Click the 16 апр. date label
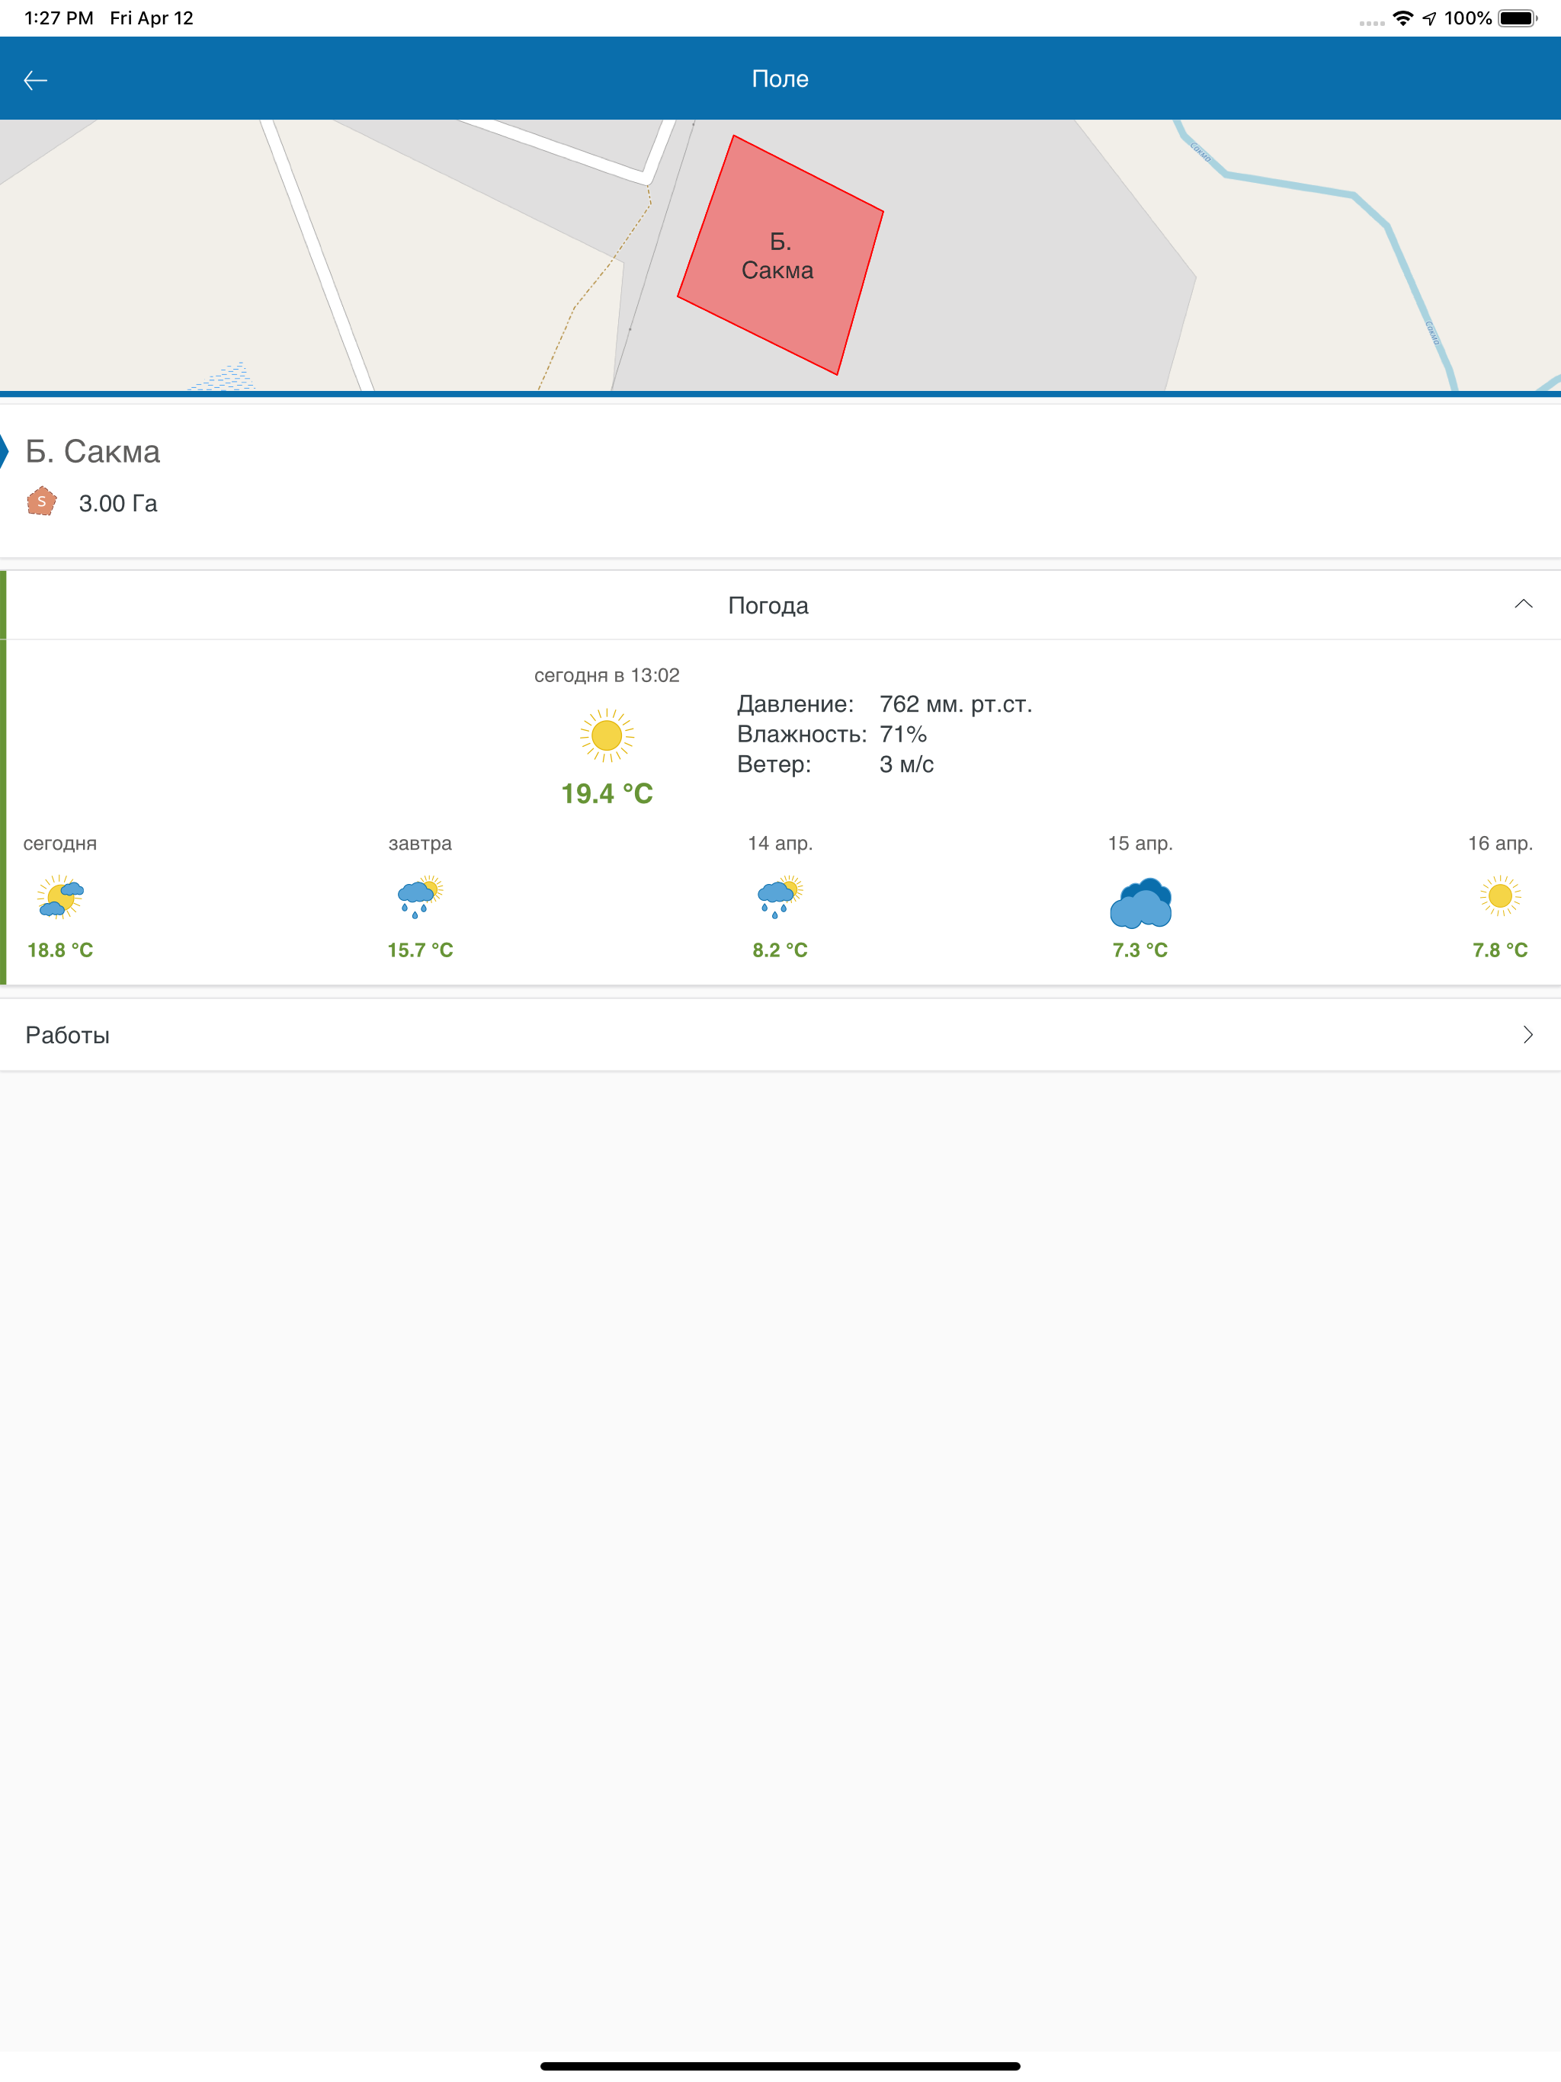This screenshot has width=1561, height=2082. point(1500,844)
